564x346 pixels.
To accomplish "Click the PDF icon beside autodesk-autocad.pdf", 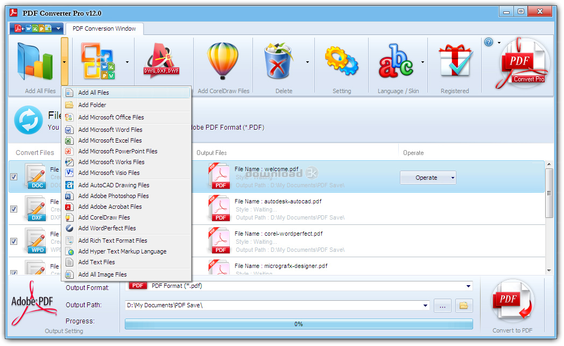I will point(219,208).
